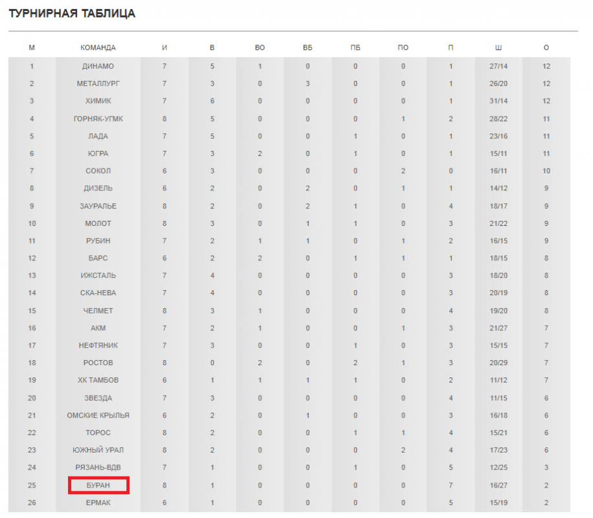Image resolution: width=593 pixels, height=518 pixels.
Task: Click БУРАН goals value 16/27
Action: tap(498, 486)
